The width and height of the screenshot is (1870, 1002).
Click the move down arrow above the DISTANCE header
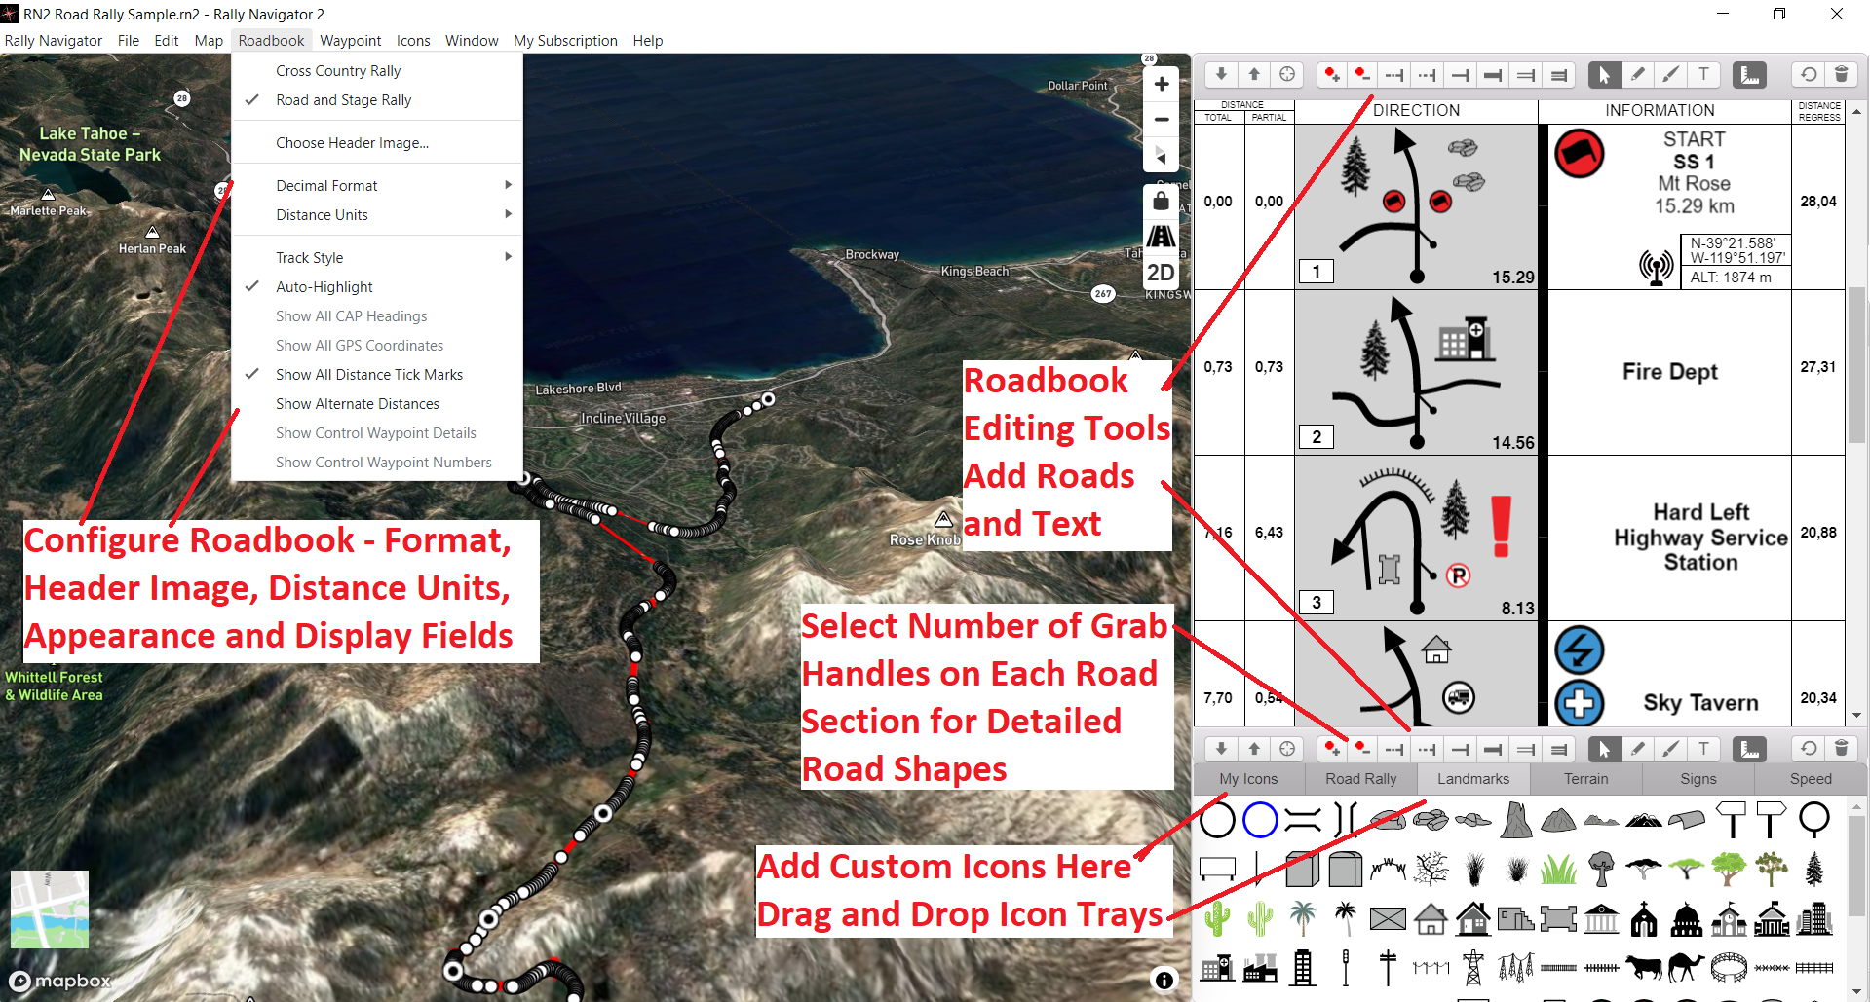pyautogui.click(x=1221, y=75)
